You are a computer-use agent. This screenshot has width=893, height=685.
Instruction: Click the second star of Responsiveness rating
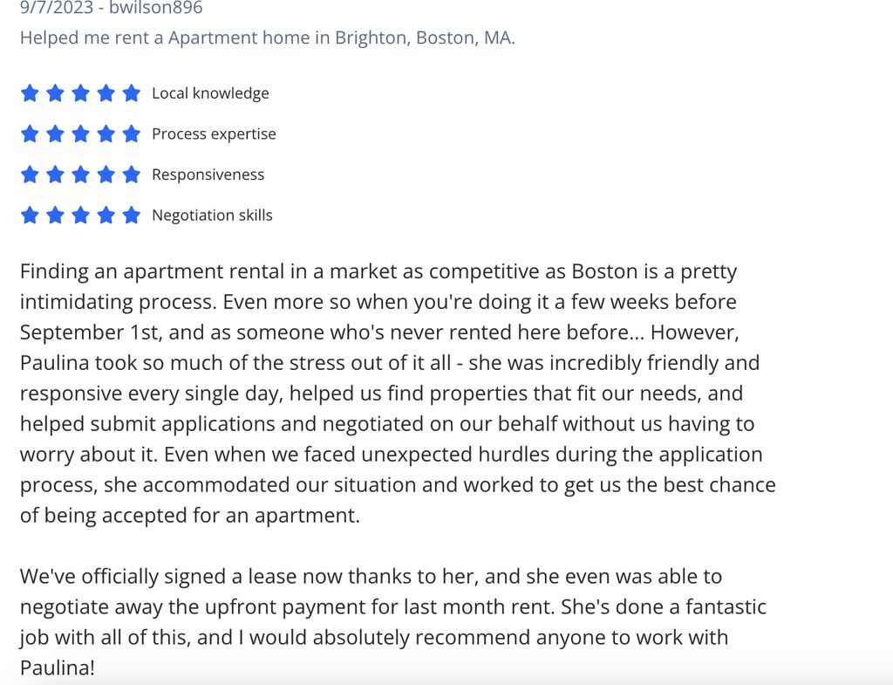(55, 175)
